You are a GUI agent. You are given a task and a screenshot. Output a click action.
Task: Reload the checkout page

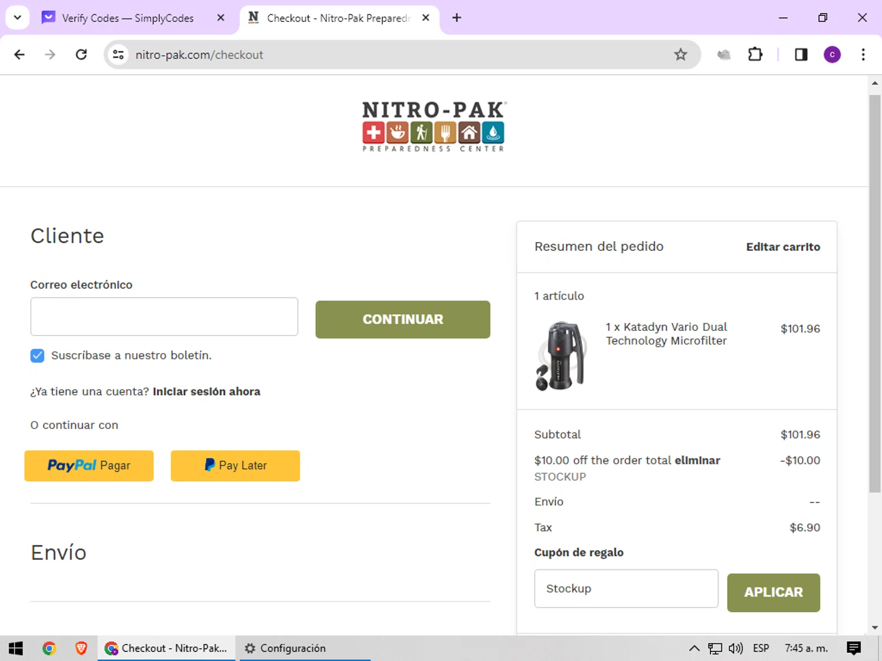point(81,55)
